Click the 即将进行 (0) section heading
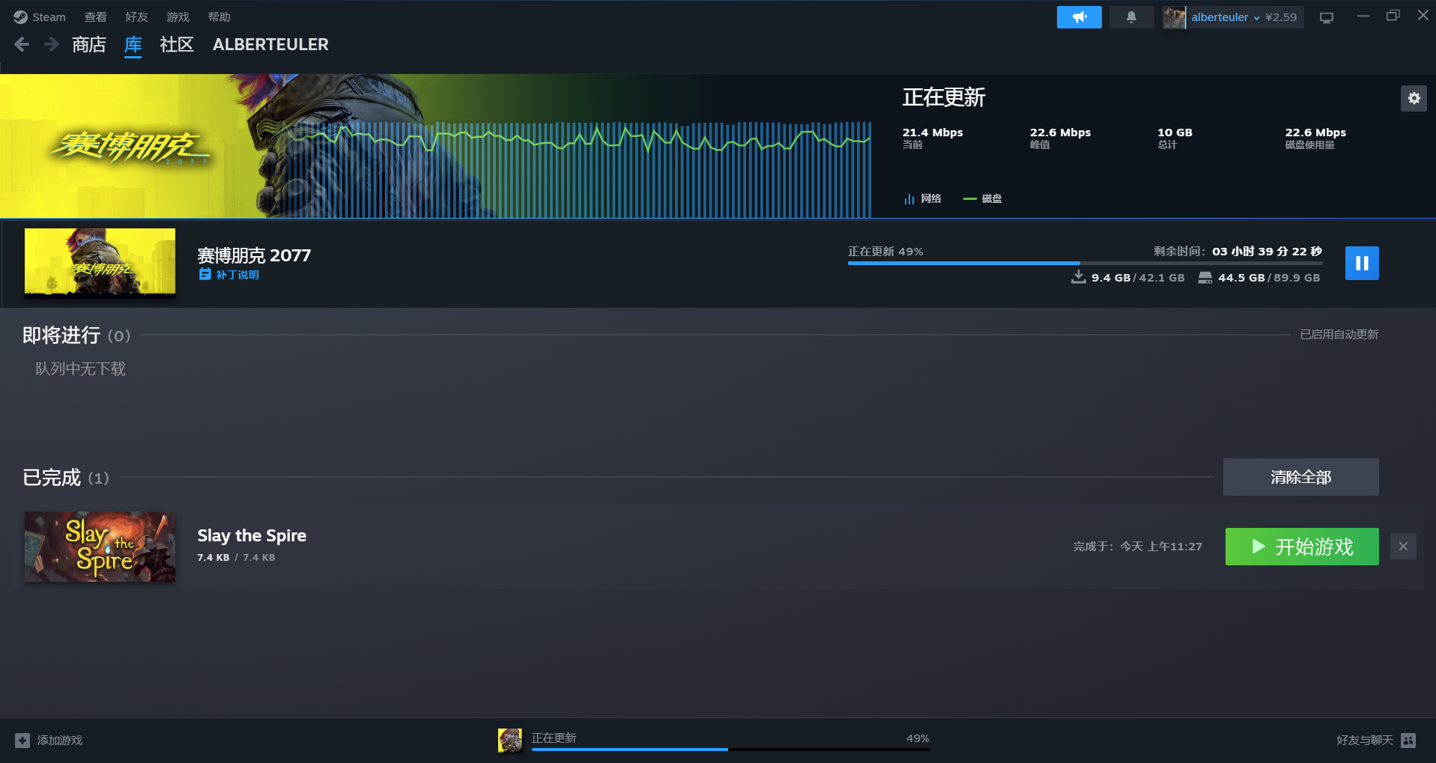Screen dimensions: 1436x763 pos(76,335)
